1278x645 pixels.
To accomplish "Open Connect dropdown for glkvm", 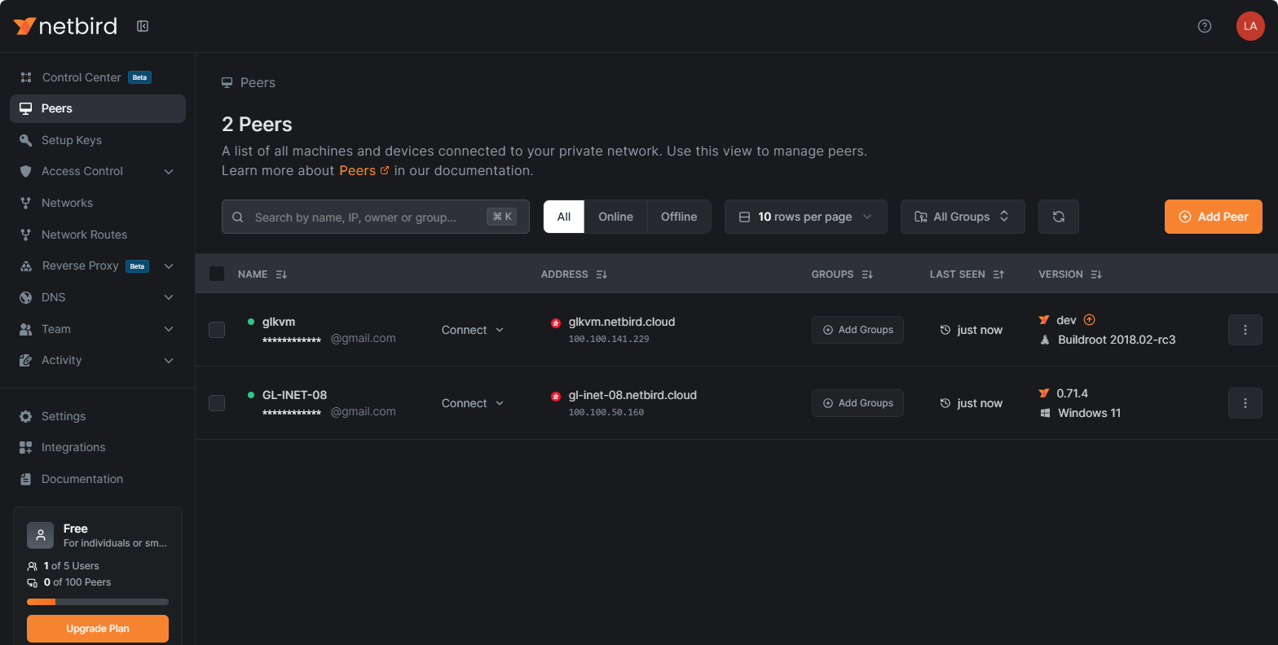I will pyautogui.click(x=473, y=330).
